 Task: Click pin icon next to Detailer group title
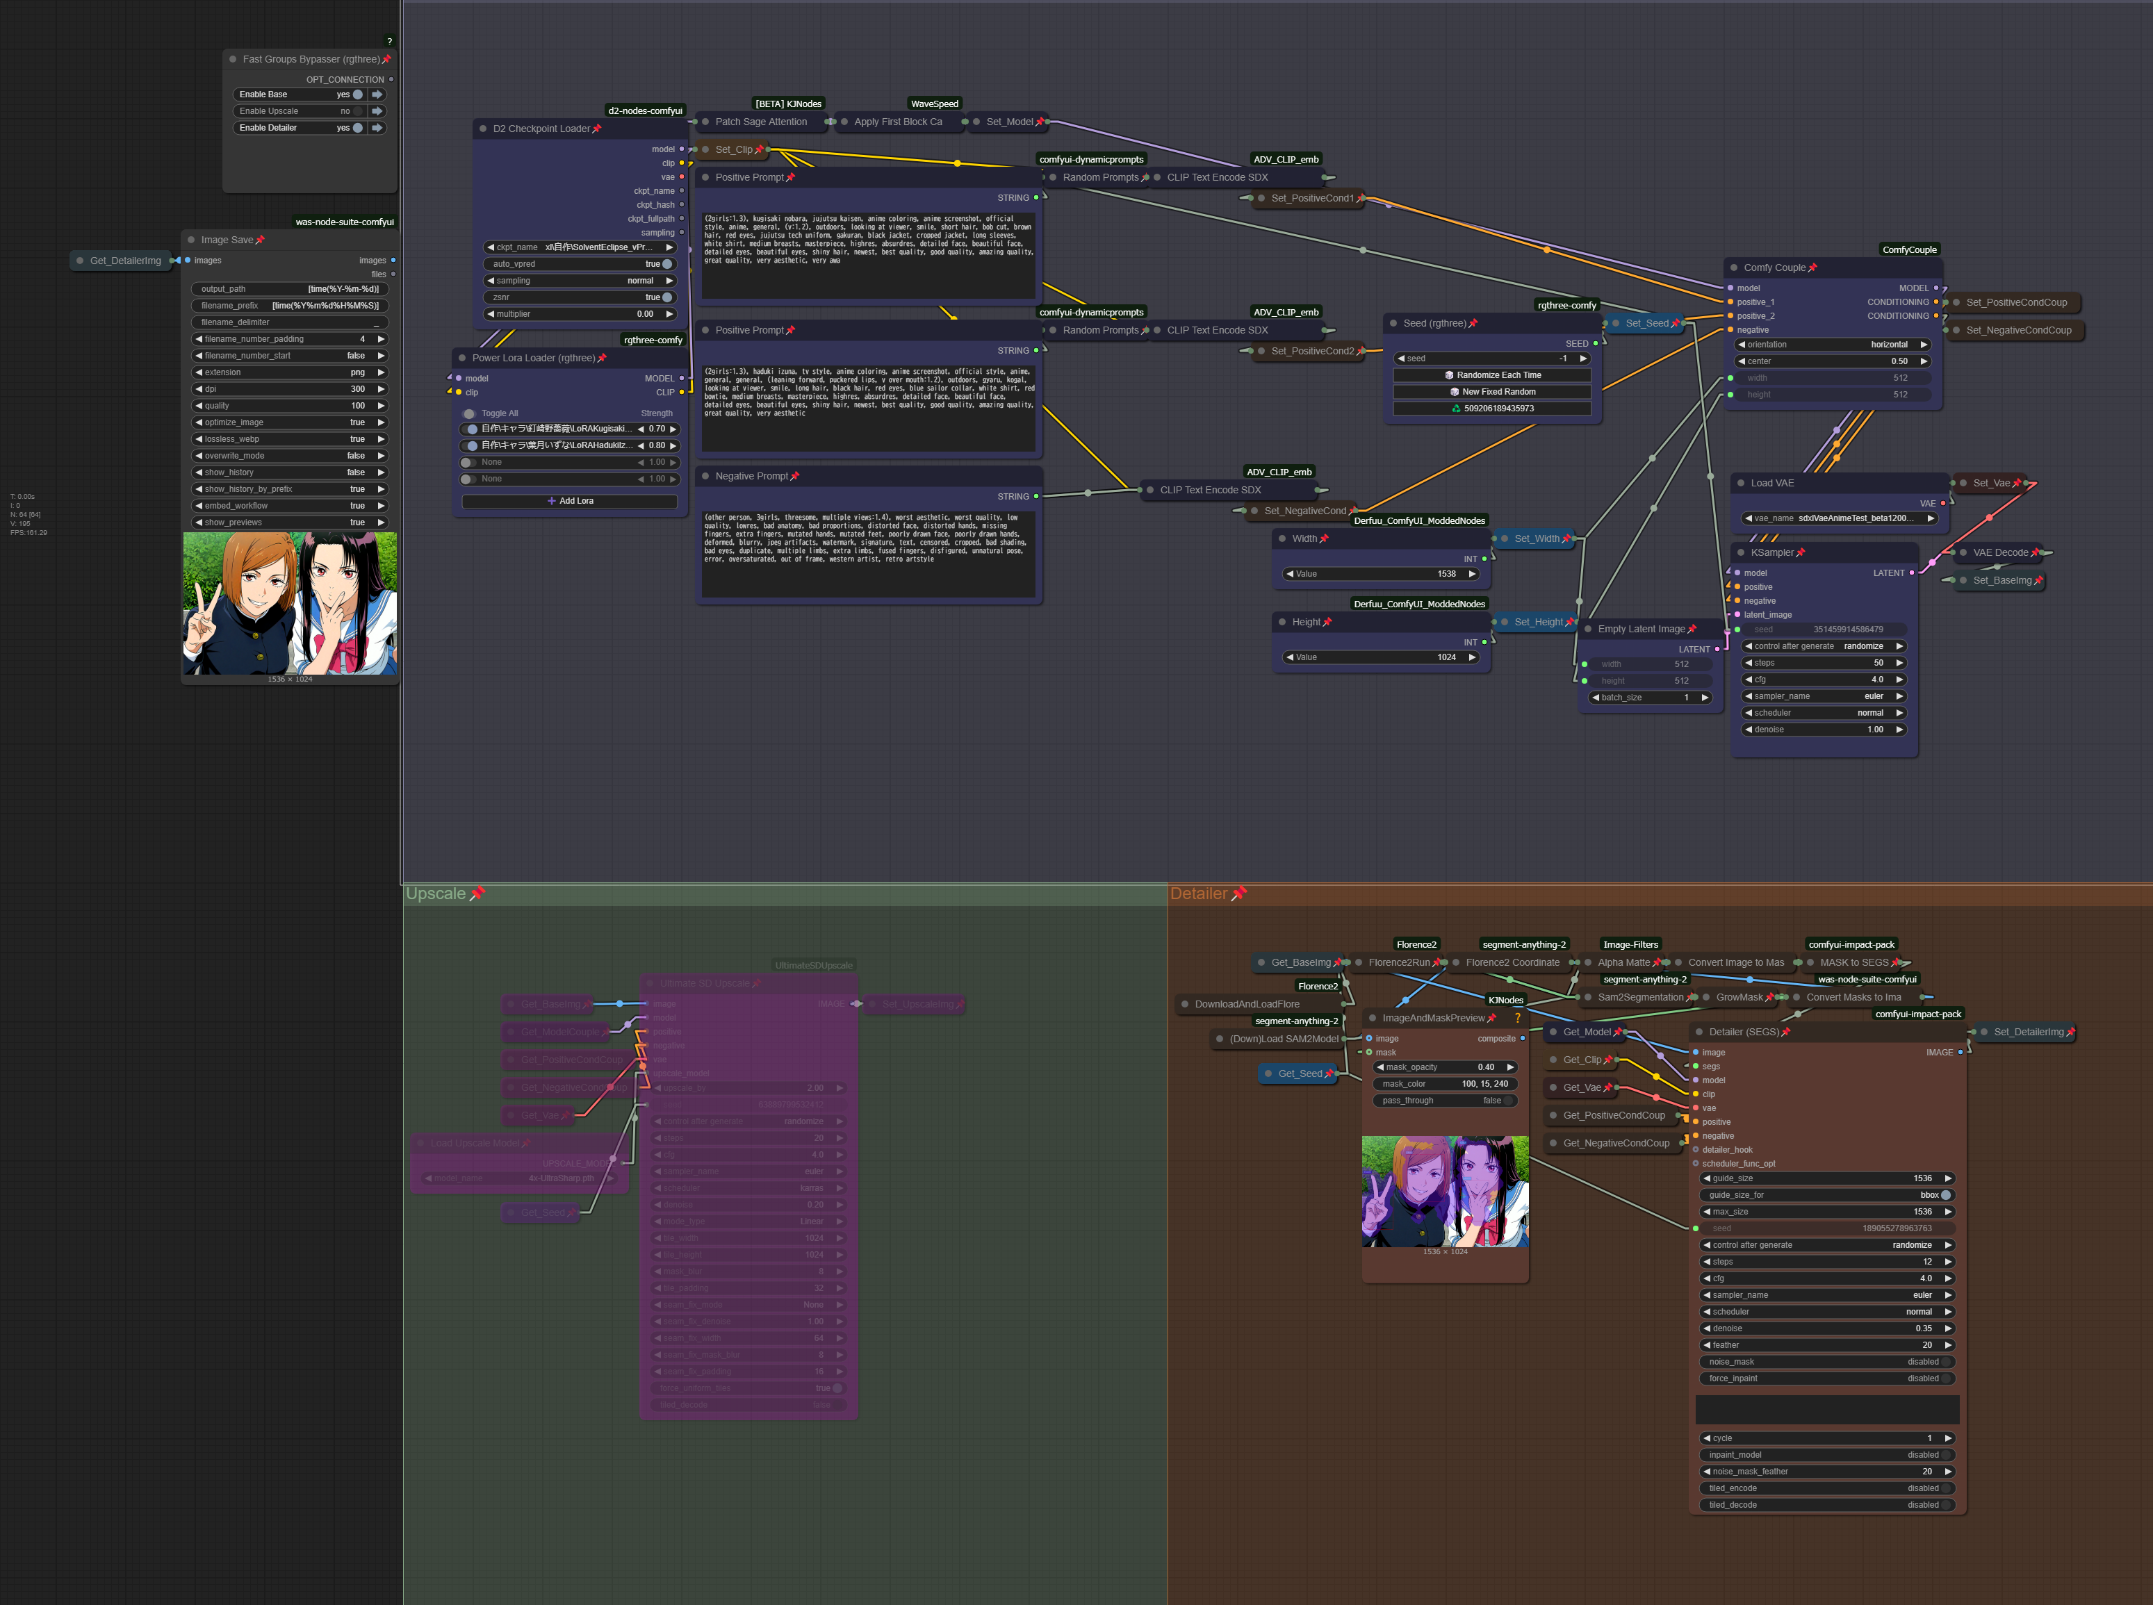(x=1238, y=894)
